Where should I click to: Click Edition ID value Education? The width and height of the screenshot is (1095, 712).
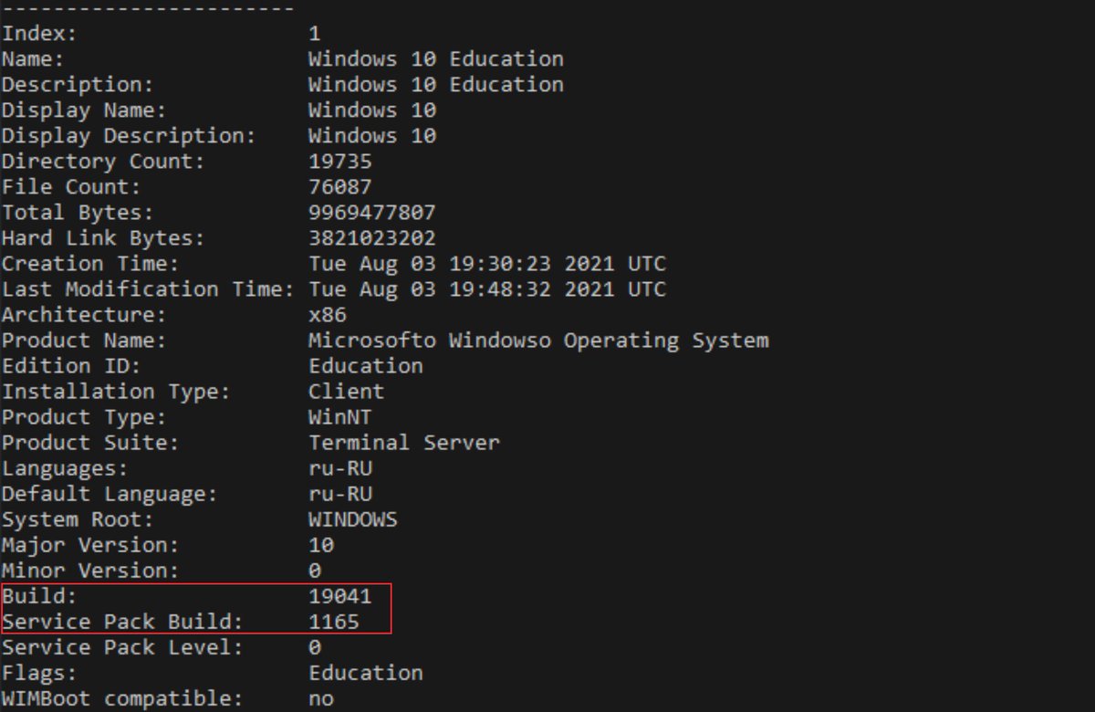(366, 366)
